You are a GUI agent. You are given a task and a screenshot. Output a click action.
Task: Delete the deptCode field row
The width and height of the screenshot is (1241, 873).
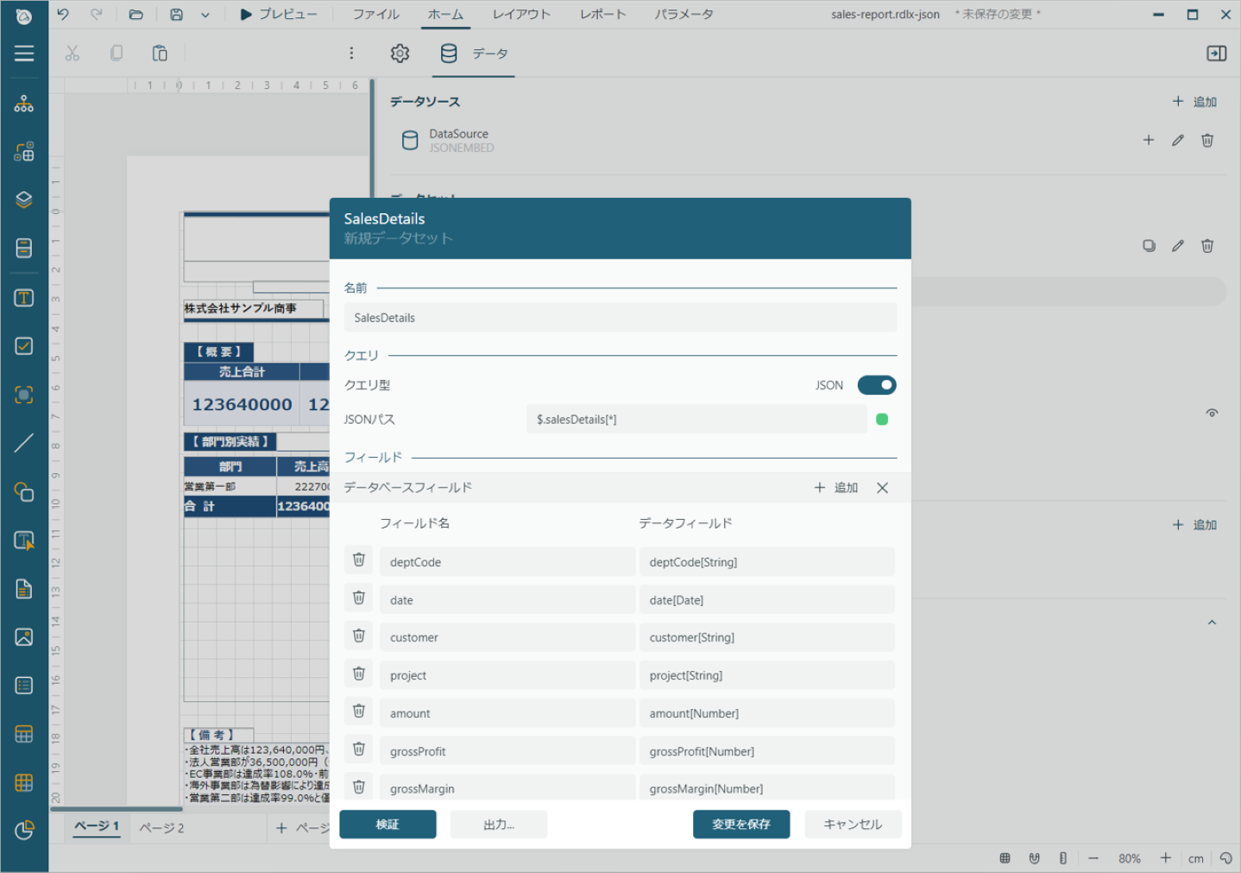pyautogui.click(x=359, y=560)
